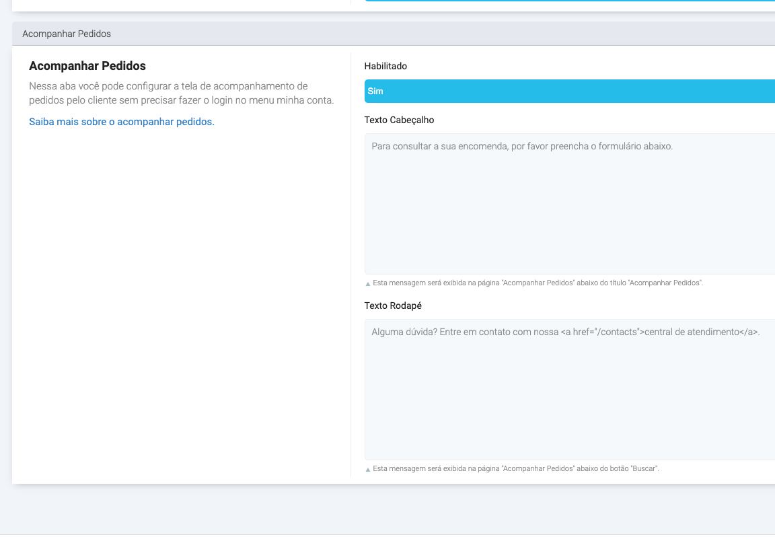The width and height of the screenshot is (775, 539).
Task: Click the word 'Sim' in the blue select
Action: pyautogui.click(x=375, y=91)
